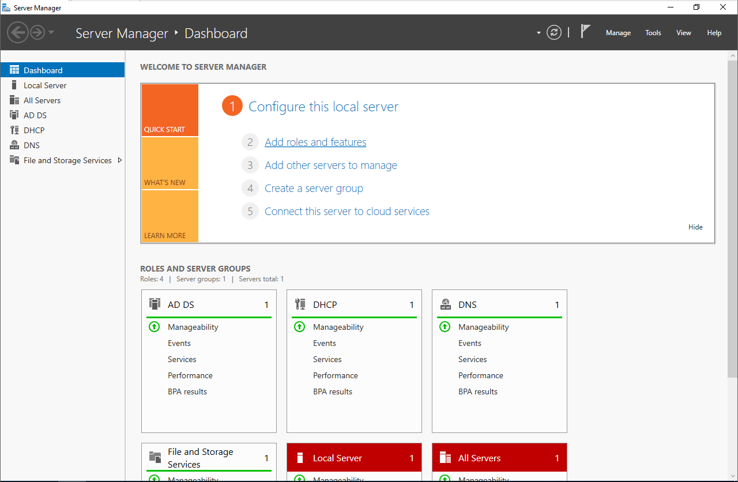Open the View menu
The image size is (738, 482).
(x=684, y=33)
